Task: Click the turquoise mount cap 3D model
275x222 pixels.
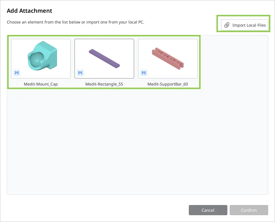Action: point(42,56)
